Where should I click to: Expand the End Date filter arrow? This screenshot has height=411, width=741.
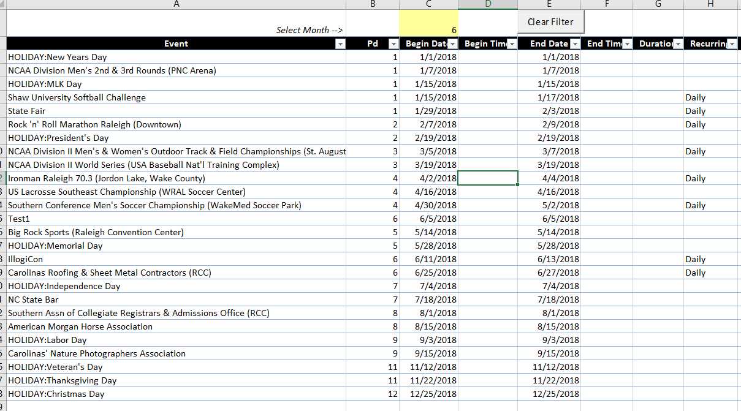tap(575, 44)
